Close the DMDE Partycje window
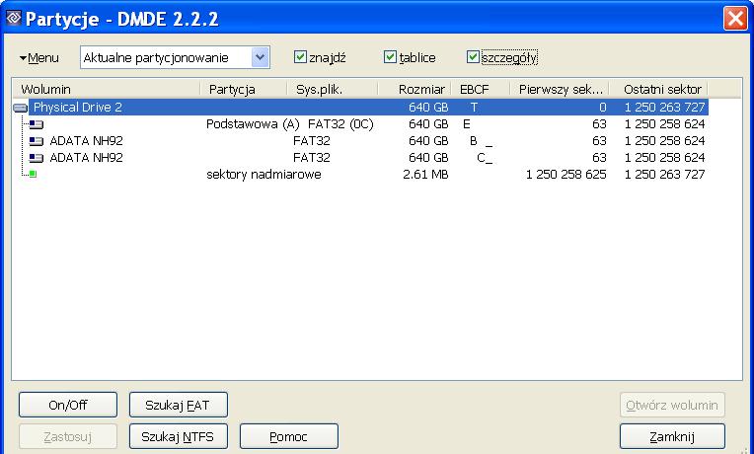Image resolution: width=754 pixels, height=454 pixels. pyautogui.click(x=735, y=19)
